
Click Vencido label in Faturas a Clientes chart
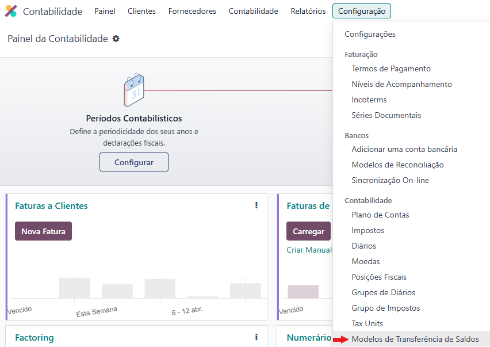tap(20, 310)
